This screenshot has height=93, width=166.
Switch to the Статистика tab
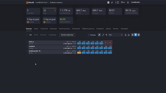click(44, 29)
